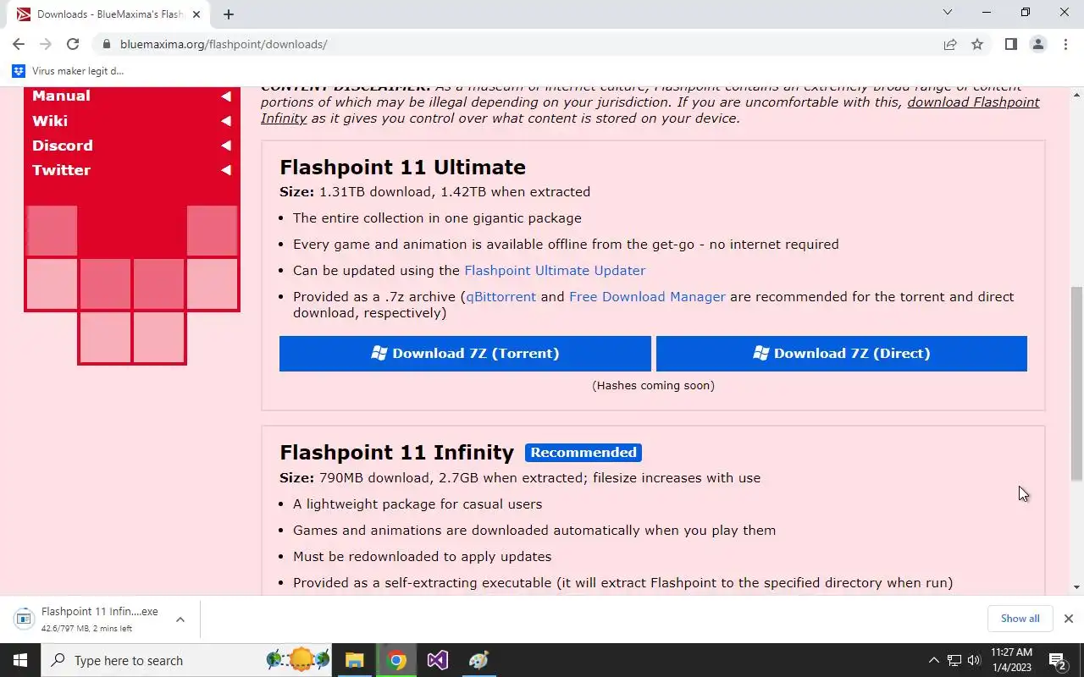Image resolution: width=1084 pixels, height=677 pixels.
Task: Click the weather widget on taskbar
Action: coord(297,660)
